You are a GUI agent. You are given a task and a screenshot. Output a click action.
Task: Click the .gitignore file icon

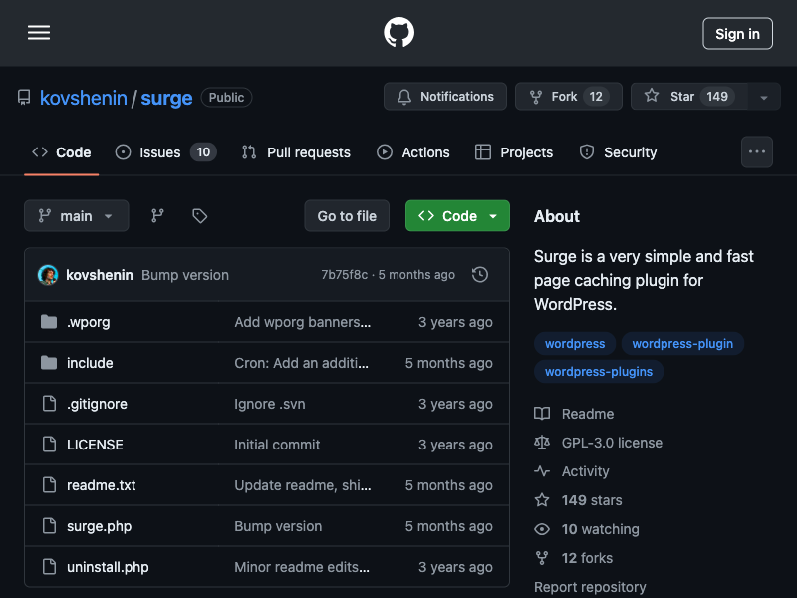pyautogui.click(x=49, y=404)
